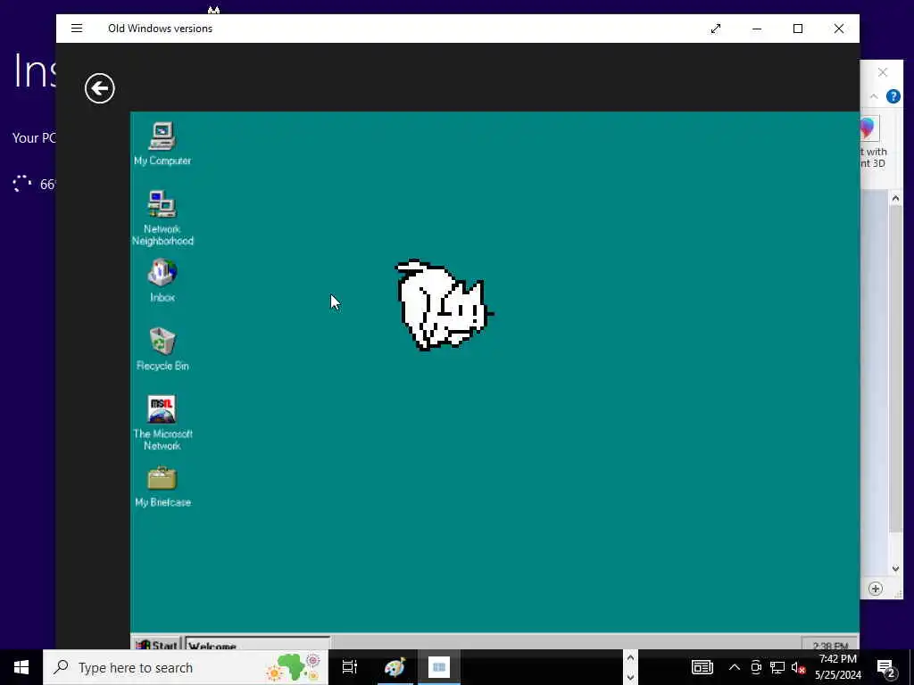Open the Windows 10 Start menu
Viewport: 914px width, 685px height.
pos(21,667)
